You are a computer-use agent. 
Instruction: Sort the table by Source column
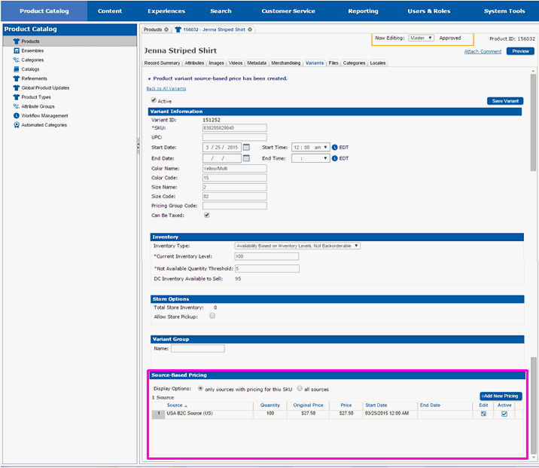pos(177,405)
